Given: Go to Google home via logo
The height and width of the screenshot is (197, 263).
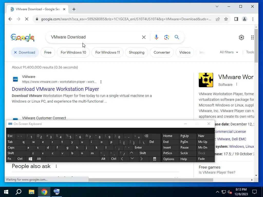Looking at the screenshot, I should coord(23,37).
